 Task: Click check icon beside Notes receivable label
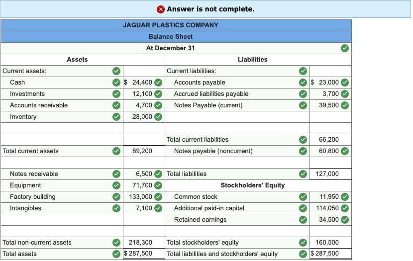click(x=116, y=174)
